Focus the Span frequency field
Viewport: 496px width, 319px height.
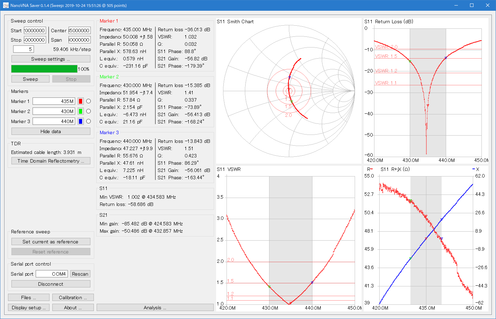[x=79, y=40]
